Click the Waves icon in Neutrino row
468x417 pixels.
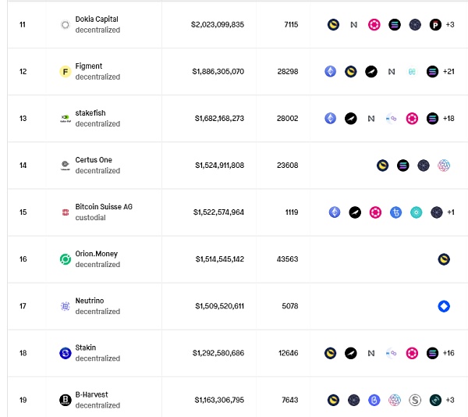pyautogui.click(x=444, y=306)
